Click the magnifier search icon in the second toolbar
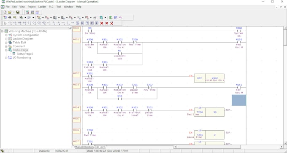 [x=101, y=18]
